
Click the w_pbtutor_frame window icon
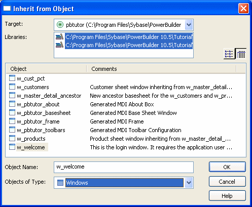12,121
